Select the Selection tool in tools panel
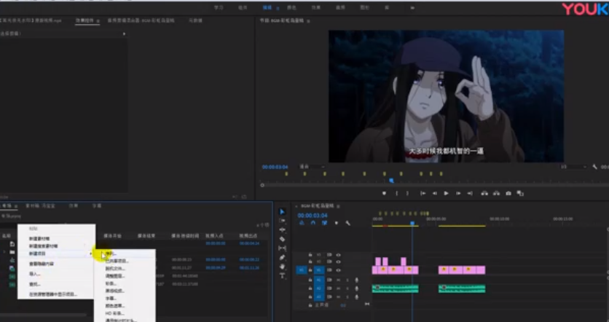The image size is (609, 322). pos(283,212)
